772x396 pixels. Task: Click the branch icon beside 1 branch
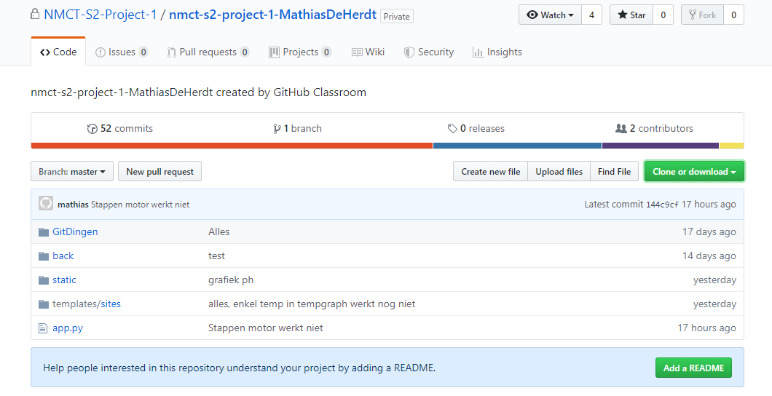click(x=277, y=129)
